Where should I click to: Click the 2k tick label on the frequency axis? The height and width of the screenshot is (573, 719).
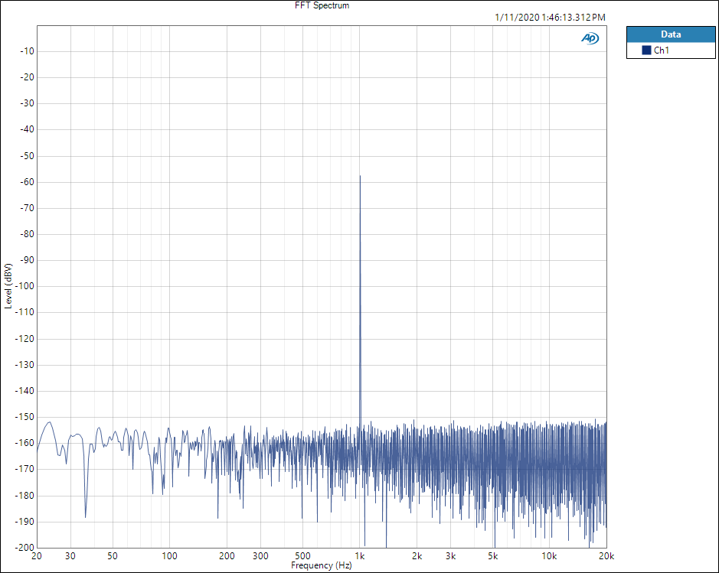pyautogui.click(x=417, y=556)
